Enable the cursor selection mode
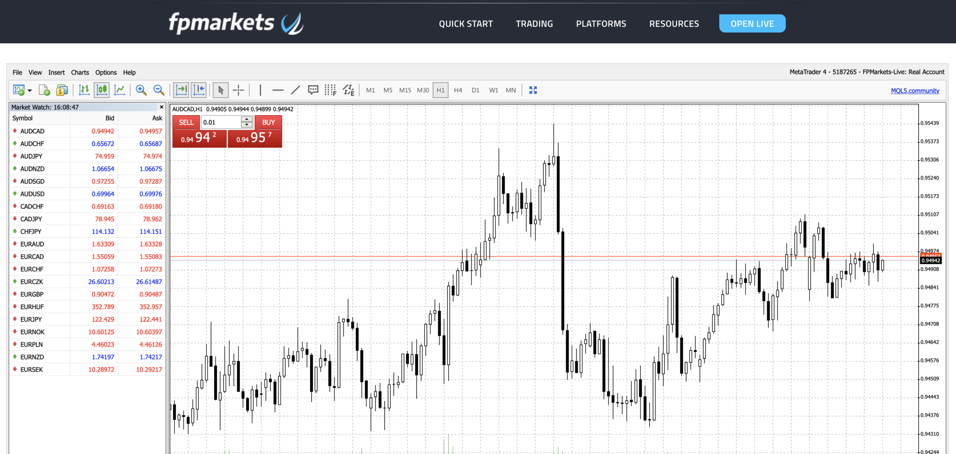 tap(220, 90)
